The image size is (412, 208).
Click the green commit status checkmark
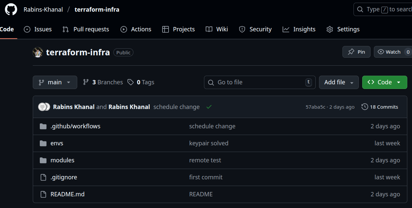point(209,107)
